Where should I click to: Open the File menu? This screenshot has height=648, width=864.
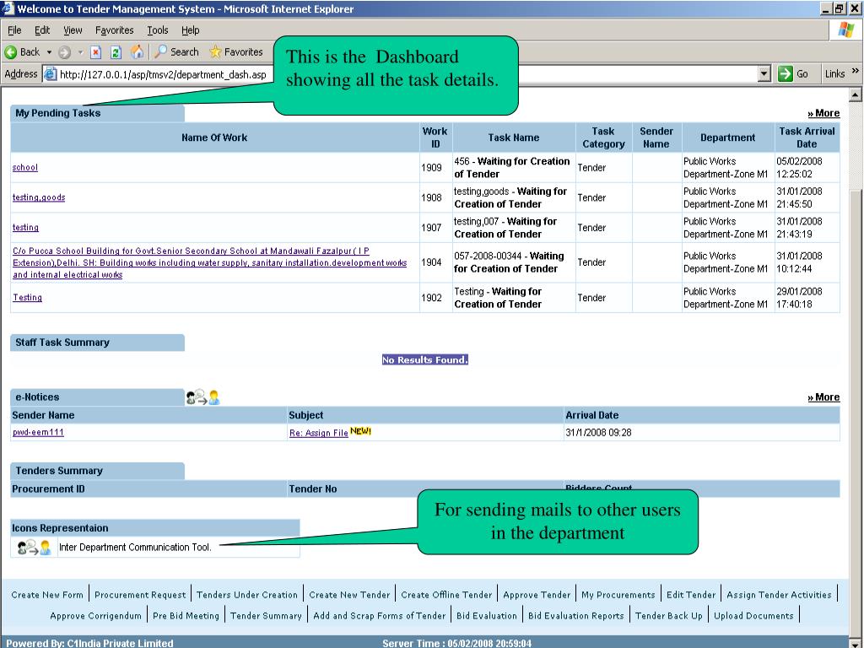[x=14, y=30]
